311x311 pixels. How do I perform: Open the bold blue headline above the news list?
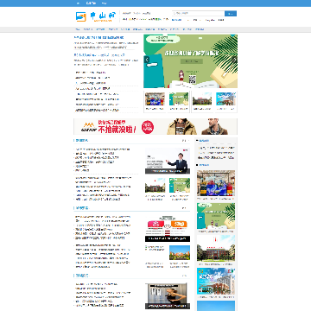point(99,37)
